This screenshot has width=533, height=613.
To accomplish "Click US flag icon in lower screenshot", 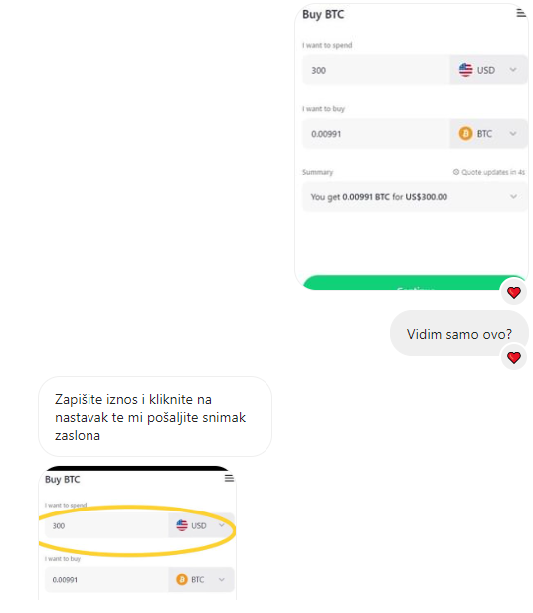I will 182,525.
